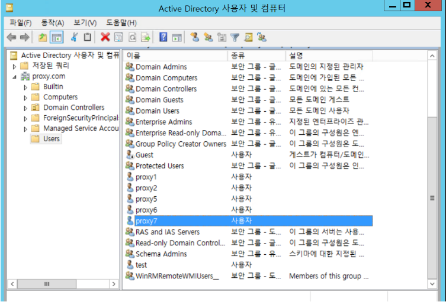The height and width of the screenshot is (305, 446).
Task: Click the proxy7 user icon
Action: 130,220
